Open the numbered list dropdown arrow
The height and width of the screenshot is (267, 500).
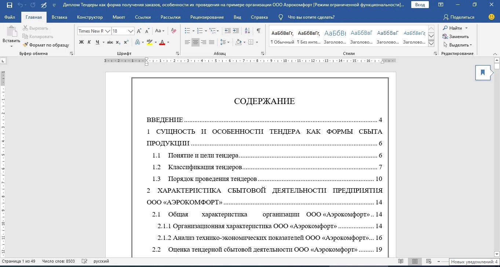[205, 31]
